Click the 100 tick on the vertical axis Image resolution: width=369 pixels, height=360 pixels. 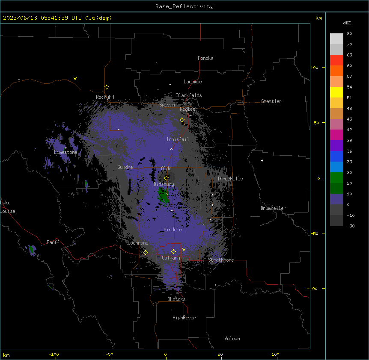pos(314,68)
